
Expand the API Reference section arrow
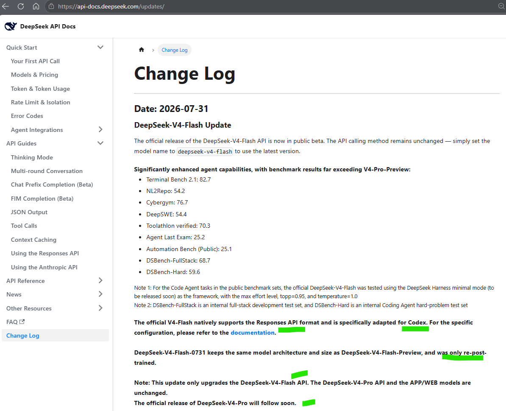point(100,280)
